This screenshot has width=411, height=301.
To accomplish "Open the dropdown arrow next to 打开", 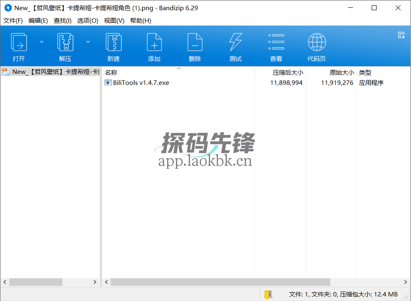I will click(42, 42).
